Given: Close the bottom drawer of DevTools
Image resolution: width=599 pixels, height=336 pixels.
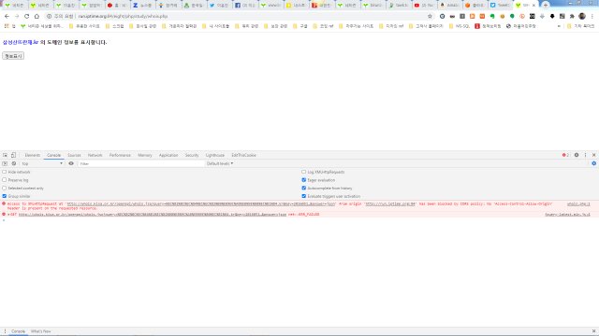Looking at the screenshot, I should pyautogui.click(x=593, y=331).
